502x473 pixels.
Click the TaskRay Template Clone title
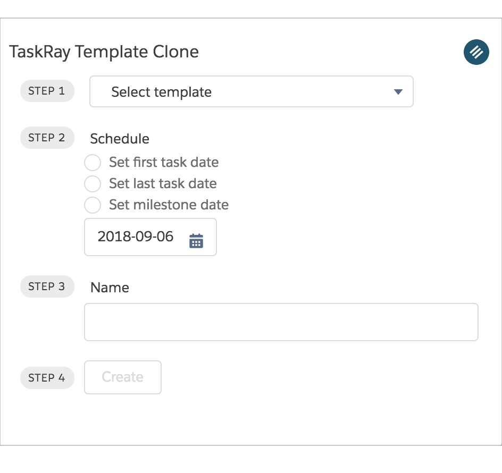point(104,52)
